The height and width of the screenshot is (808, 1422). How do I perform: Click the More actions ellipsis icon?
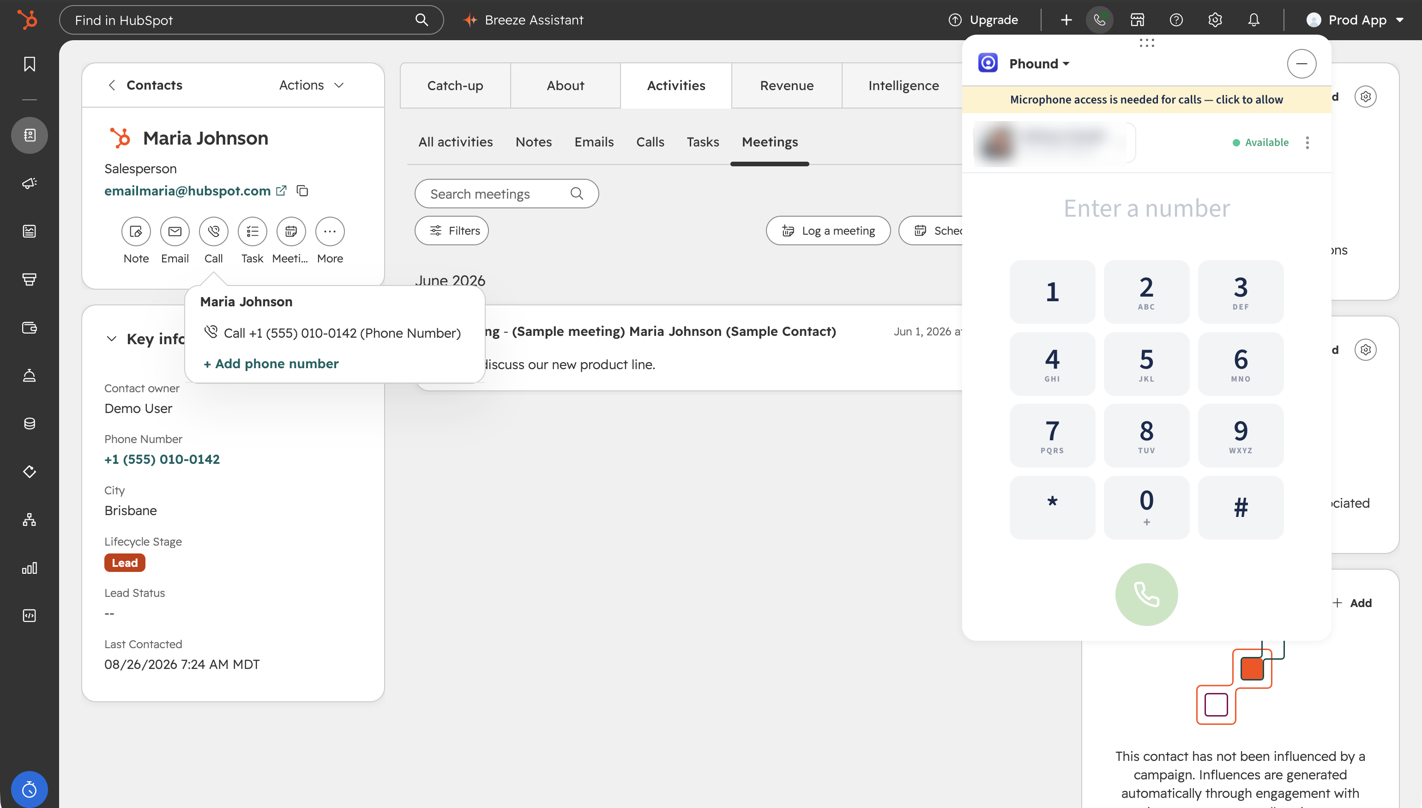click(330, 231)
